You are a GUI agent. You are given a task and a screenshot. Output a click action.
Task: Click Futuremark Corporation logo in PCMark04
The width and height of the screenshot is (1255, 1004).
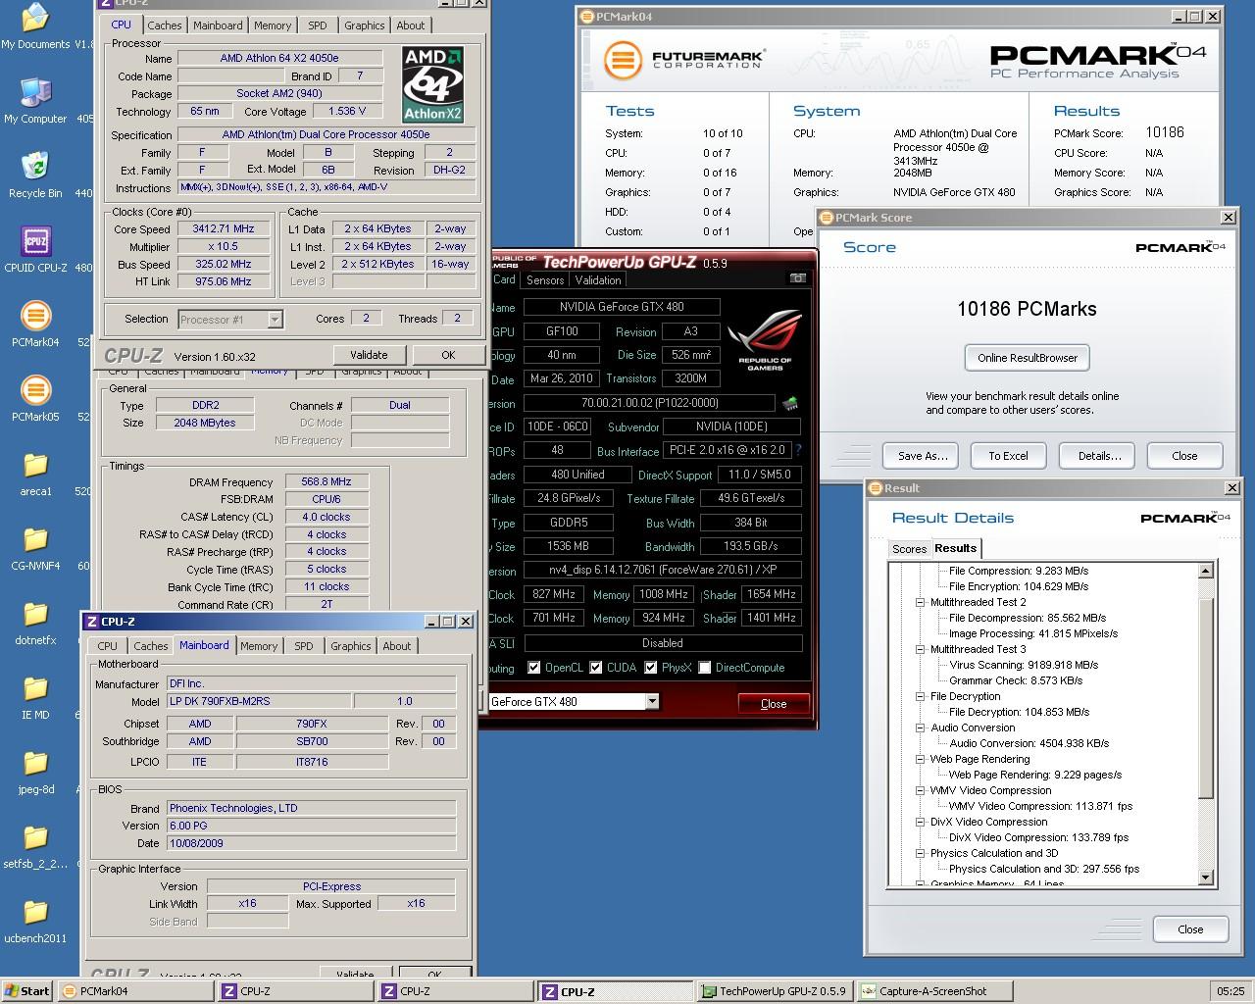coord(684,60)
